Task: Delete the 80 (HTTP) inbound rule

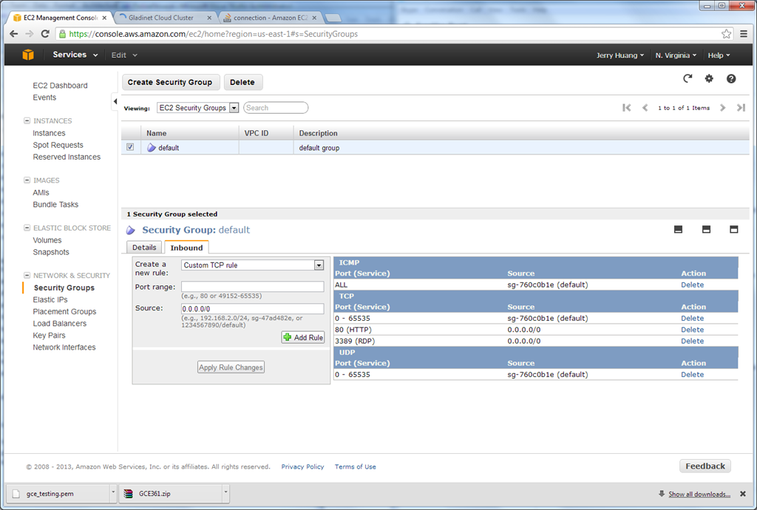Action: pos(692,330)
